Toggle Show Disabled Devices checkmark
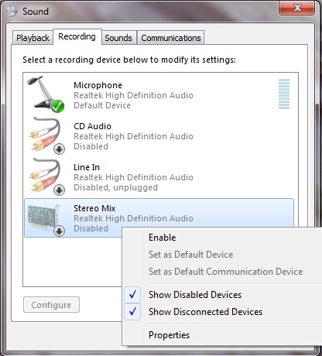This screenshot has height=356, width=322. click(132, 295)
